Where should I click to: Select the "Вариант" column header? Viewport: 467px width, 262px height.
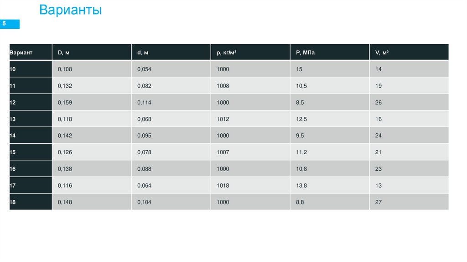pyautogui.click(x=21, y=52)
